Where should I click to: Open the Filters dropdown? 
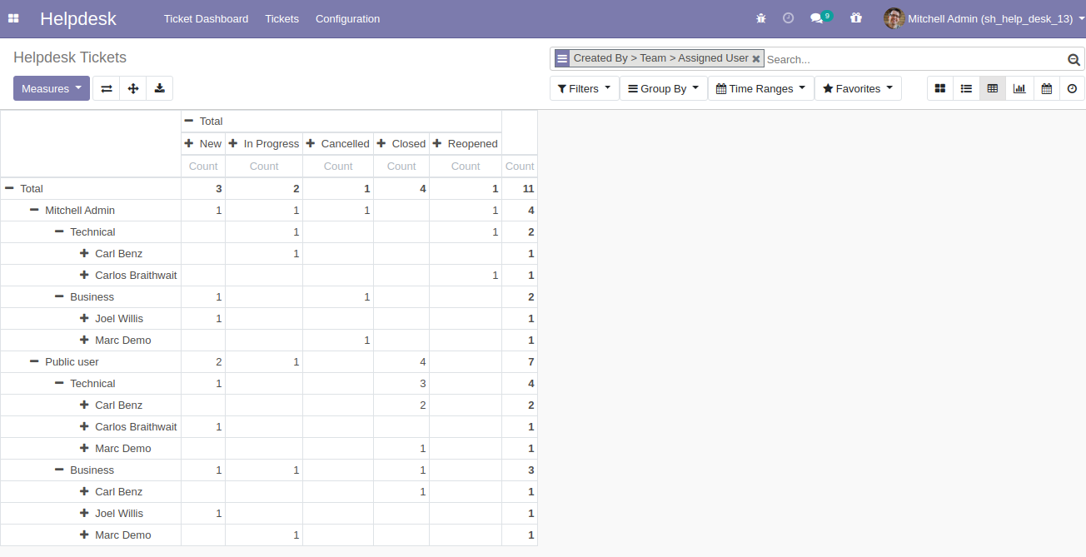pyautogui.click(x=584, y=88)
